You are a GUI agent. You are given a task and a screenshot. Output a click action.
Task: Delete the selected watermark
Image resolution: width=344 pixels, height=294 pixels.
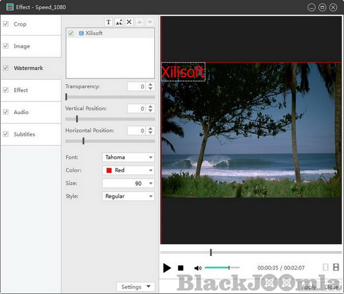[129, 22]
